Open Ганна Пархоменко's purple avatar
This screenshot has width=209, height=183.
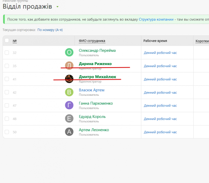tap(69, 105)
